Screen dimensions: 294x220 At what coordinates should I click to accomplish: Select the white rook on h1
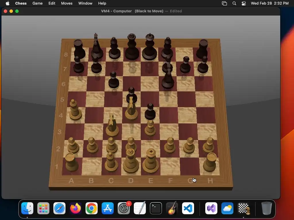(x=210, y=162)
